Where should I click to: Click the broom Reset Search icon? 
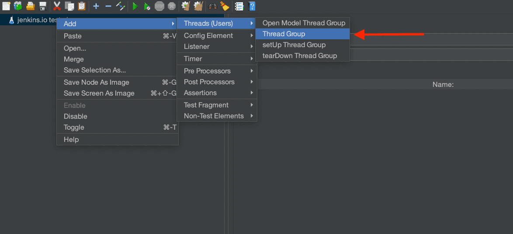pos(225,6)
